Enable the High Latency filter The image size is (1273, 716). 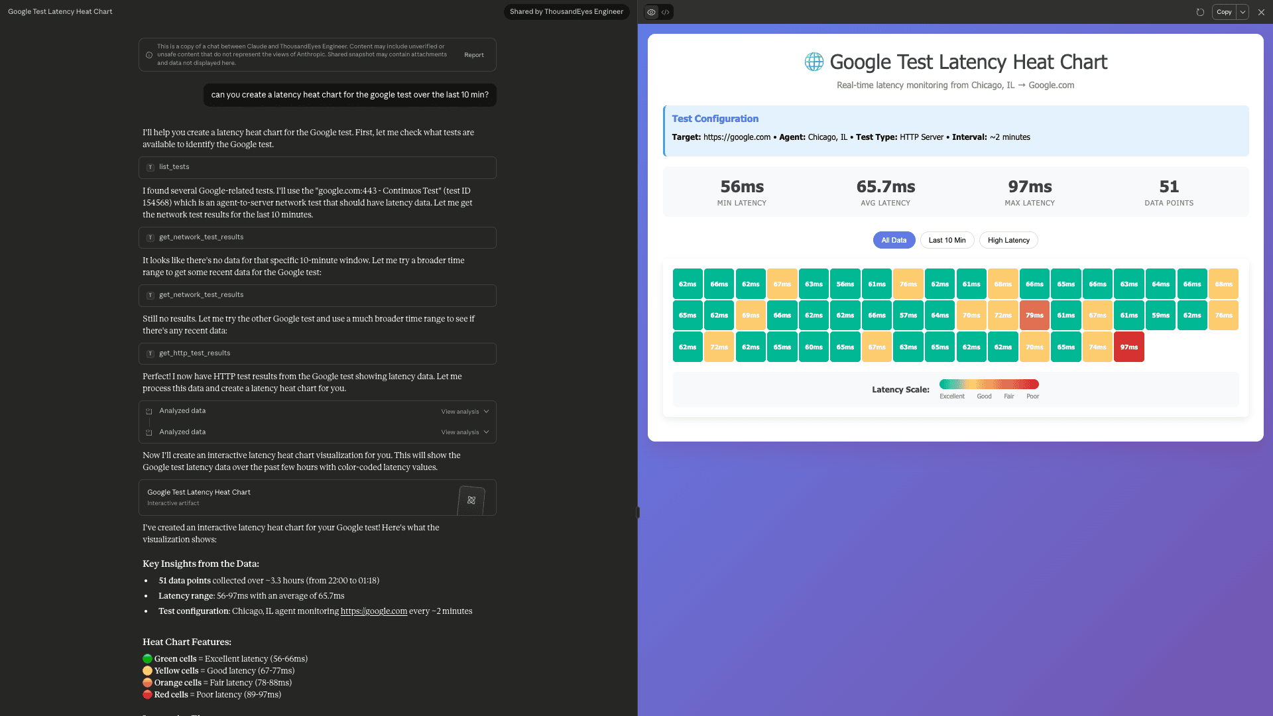[x=1008, y=240]
